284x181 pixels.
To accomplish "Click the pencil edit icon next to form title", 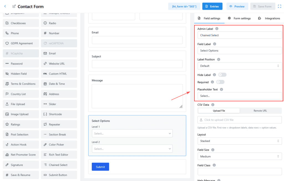I will [x=14, y=6].
